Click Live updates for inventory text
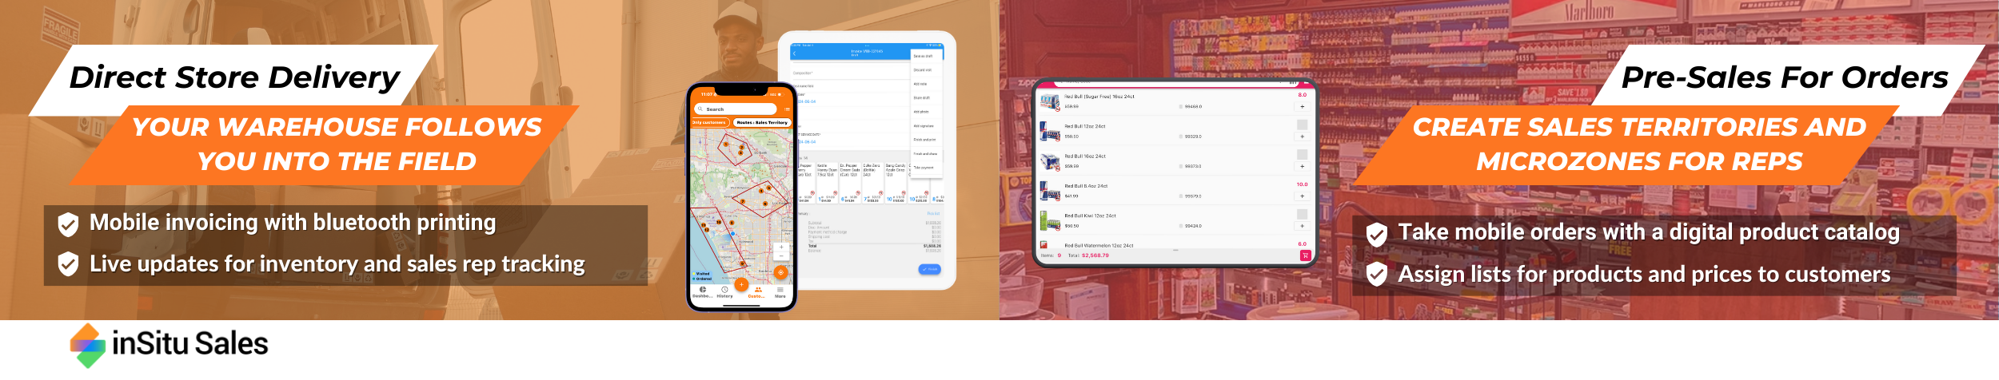This screenshot has width=1999, height=380. tap(337, 264)
